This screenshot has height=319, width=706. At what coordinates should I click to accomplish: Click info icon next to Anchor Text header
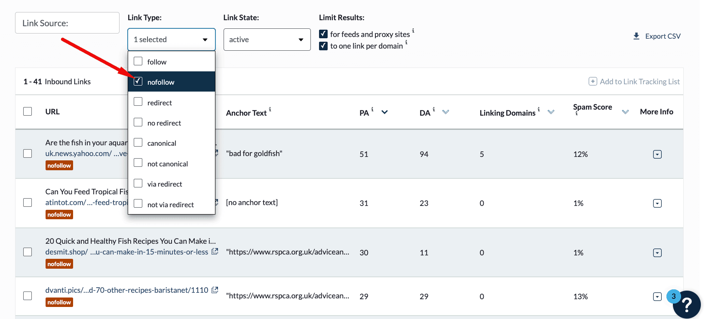[270, 109]
